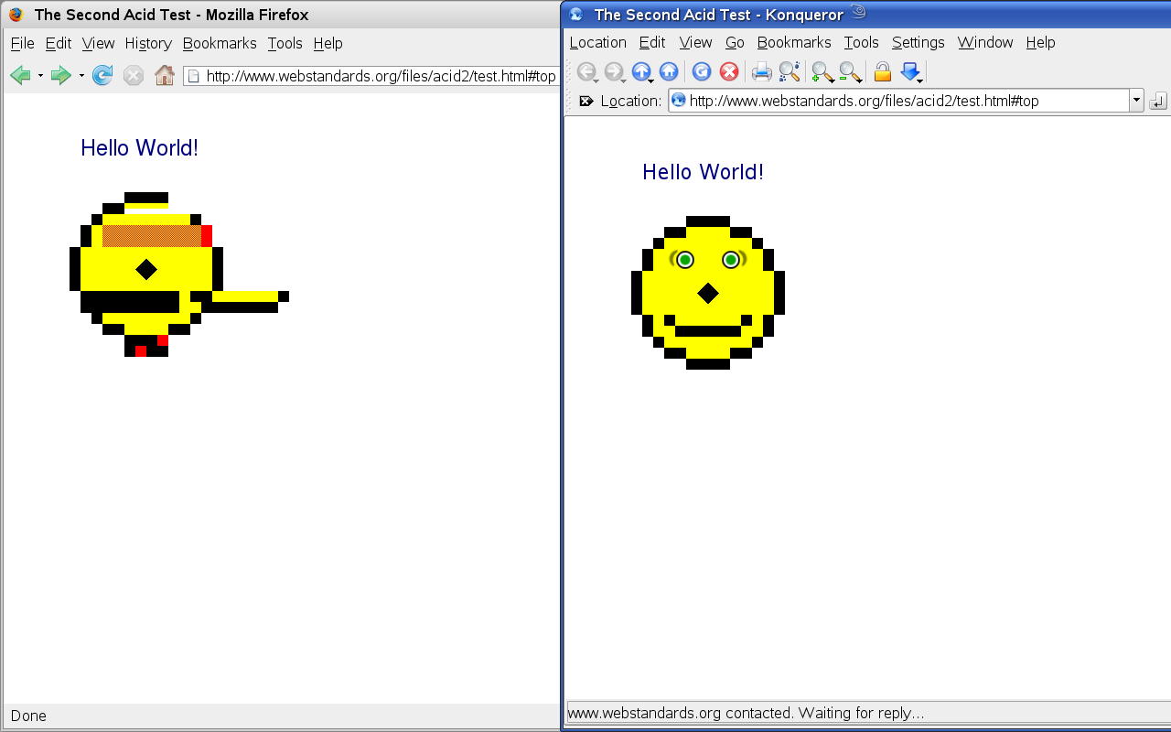
Task: Open the Konqueror Tools menu
Action: [861, 42]
